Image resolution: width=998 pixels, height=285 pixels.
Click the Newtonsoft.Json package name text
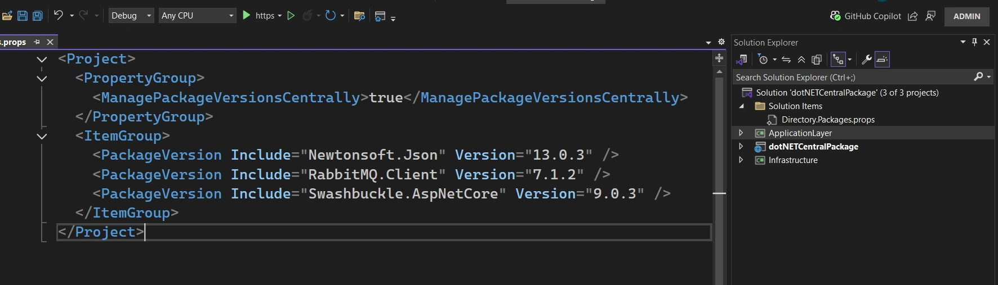(x=373, y=155)
